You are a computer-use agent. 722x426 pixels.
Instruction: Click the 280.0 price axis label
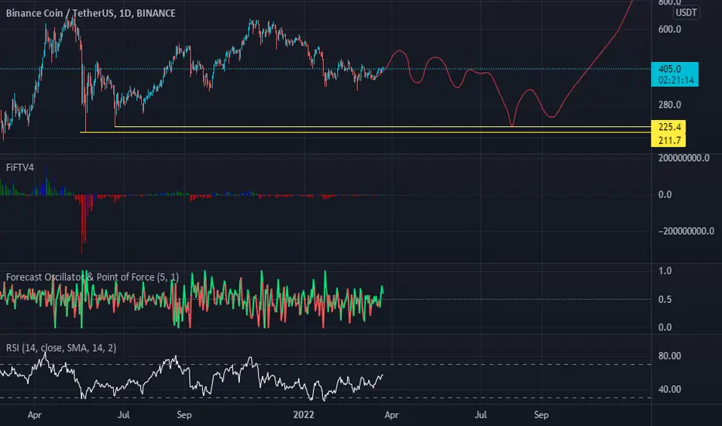tap(669, 105)
